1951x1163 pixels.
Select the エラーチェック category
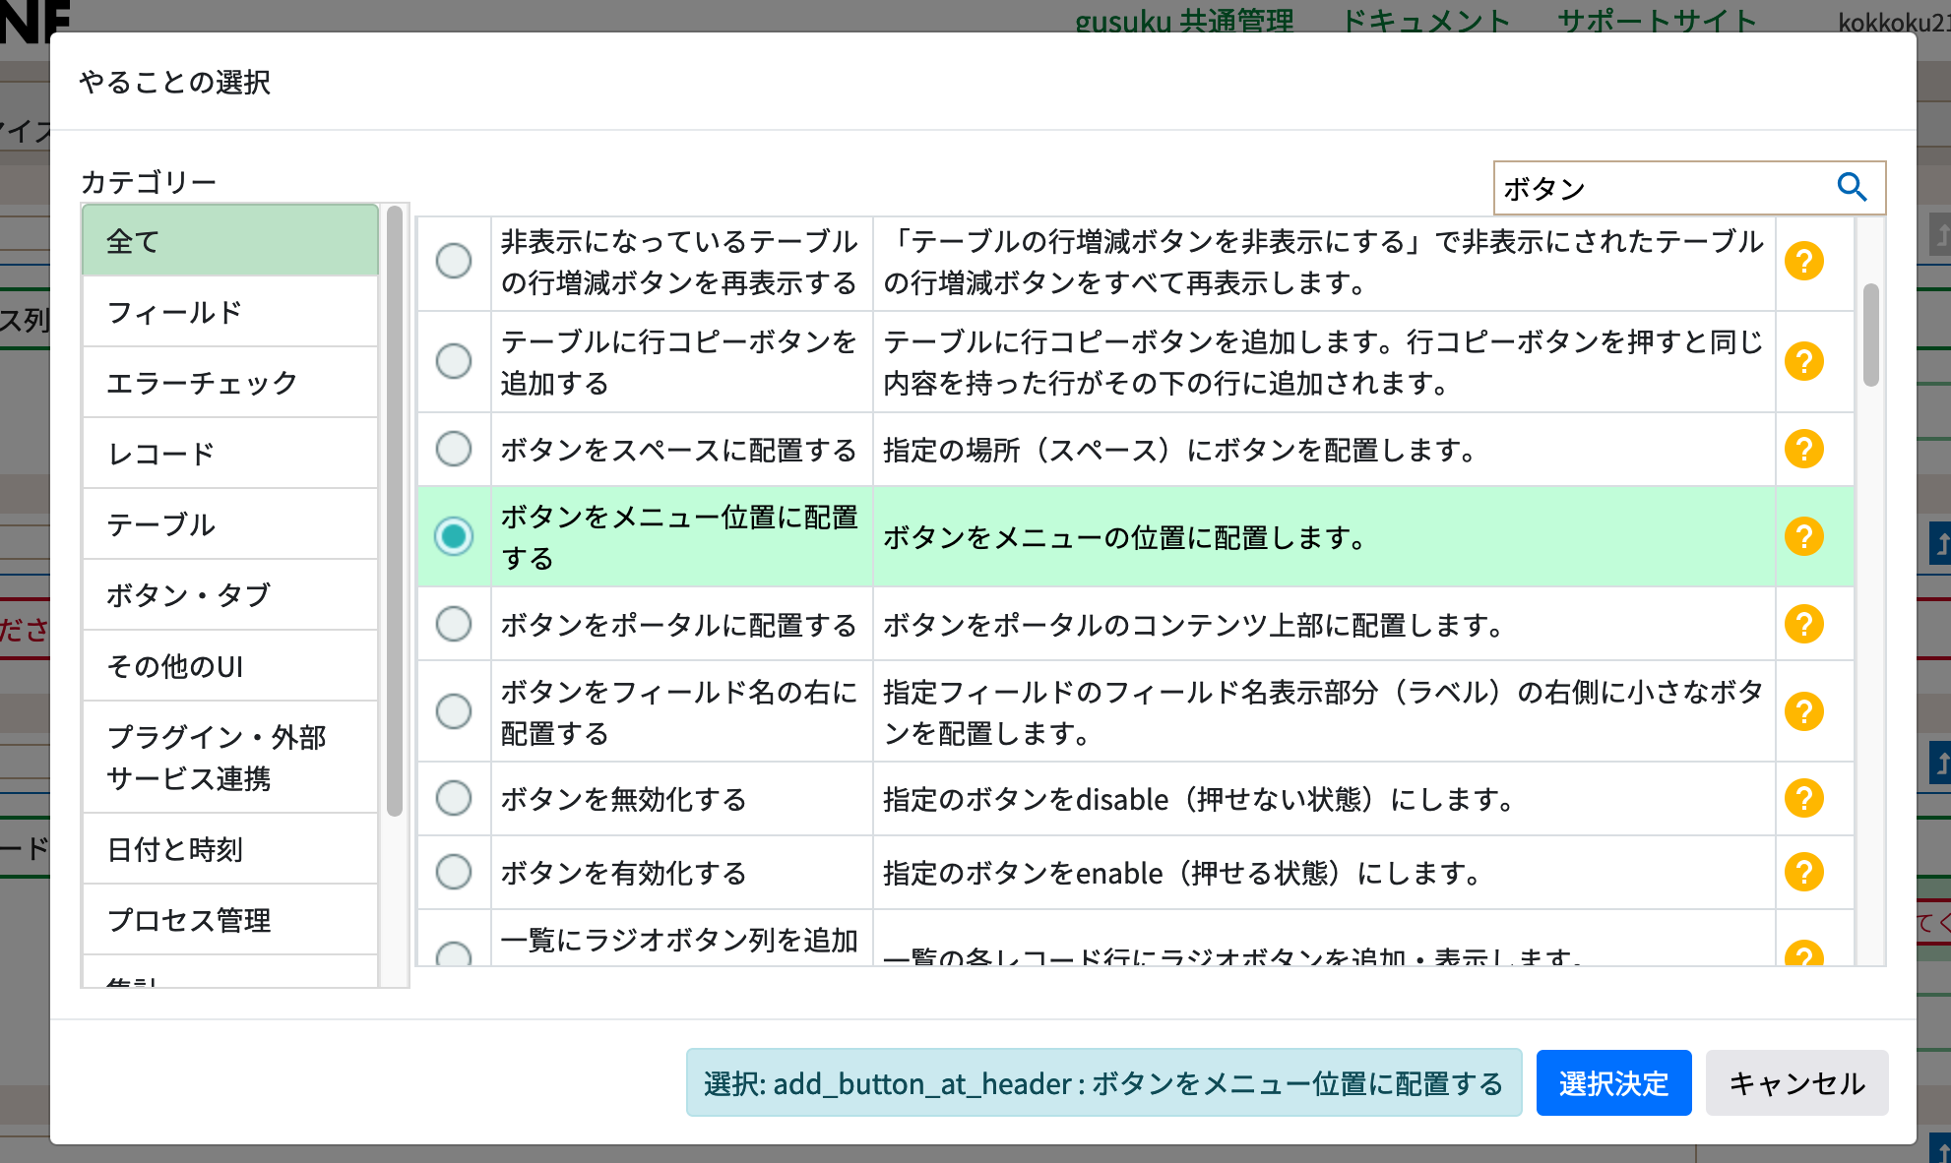pyautogui.click(x=229, y=382)
